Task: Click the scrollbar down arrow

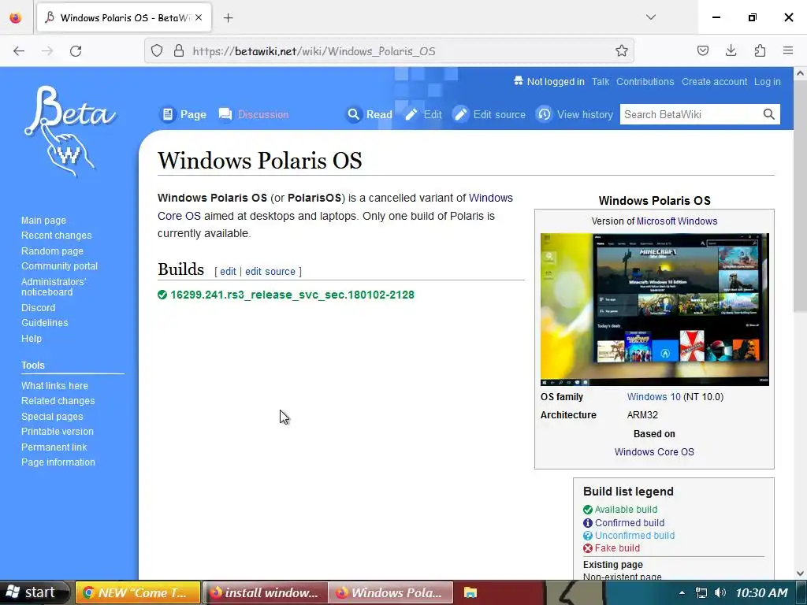Action: [800, 573]
